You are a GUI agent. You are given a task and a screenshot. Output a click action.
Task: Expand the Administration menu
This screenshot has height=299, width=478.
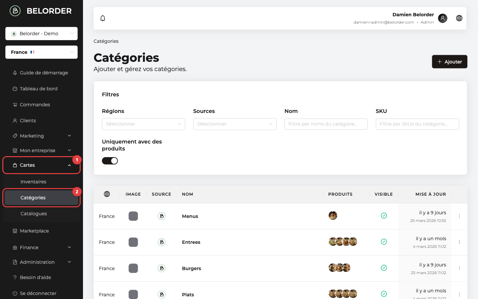[x=41, y=262]
